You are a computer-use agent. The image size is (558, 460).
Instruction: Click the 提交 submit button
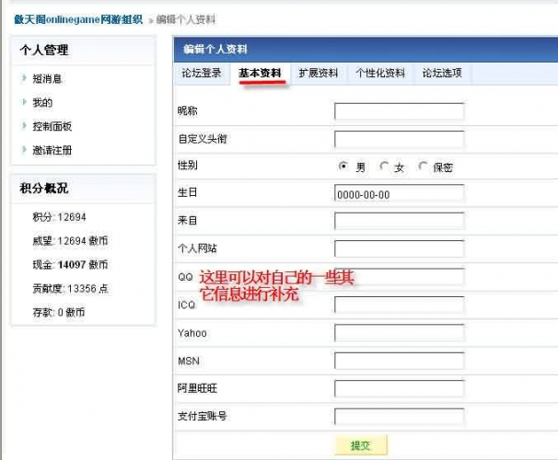360,445
